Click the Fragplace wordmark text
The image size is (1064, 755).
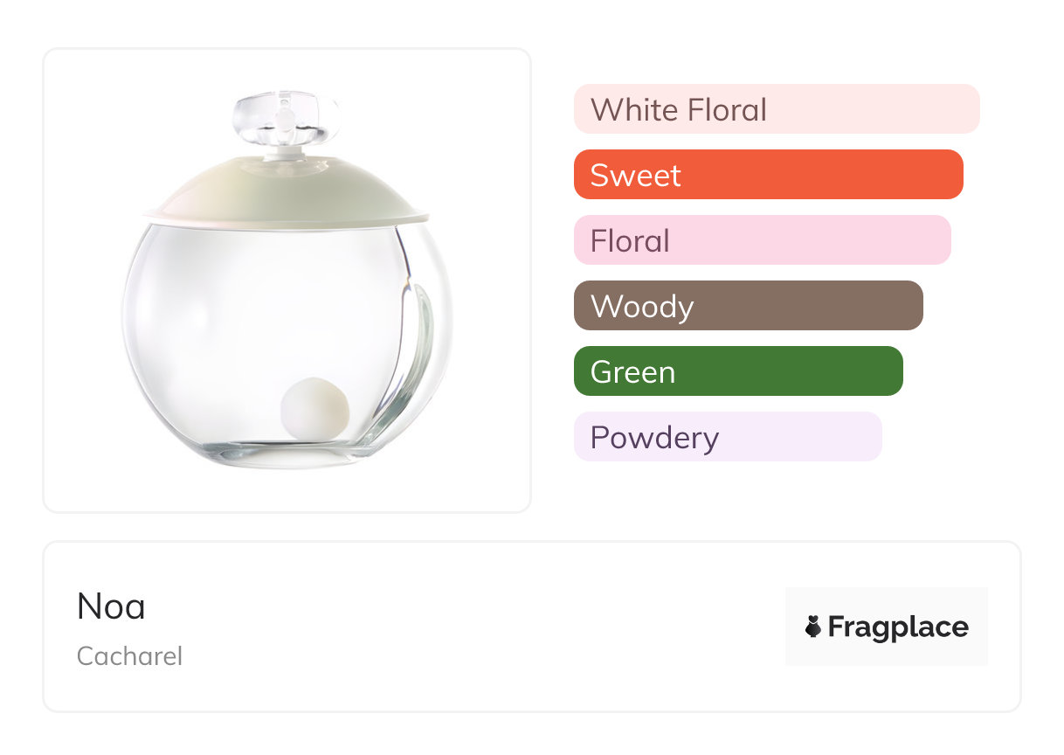(897, 627)
